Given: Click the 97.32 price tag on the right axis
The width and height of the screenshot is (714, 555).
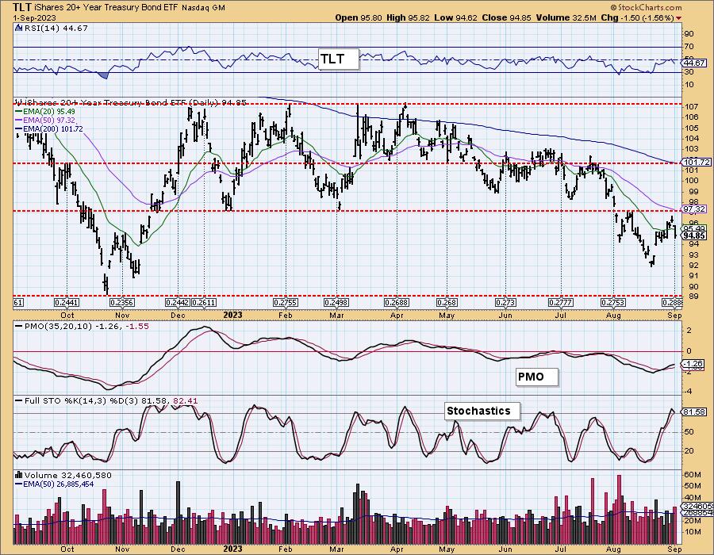Looking at the screenshot, I should (695, 209).
